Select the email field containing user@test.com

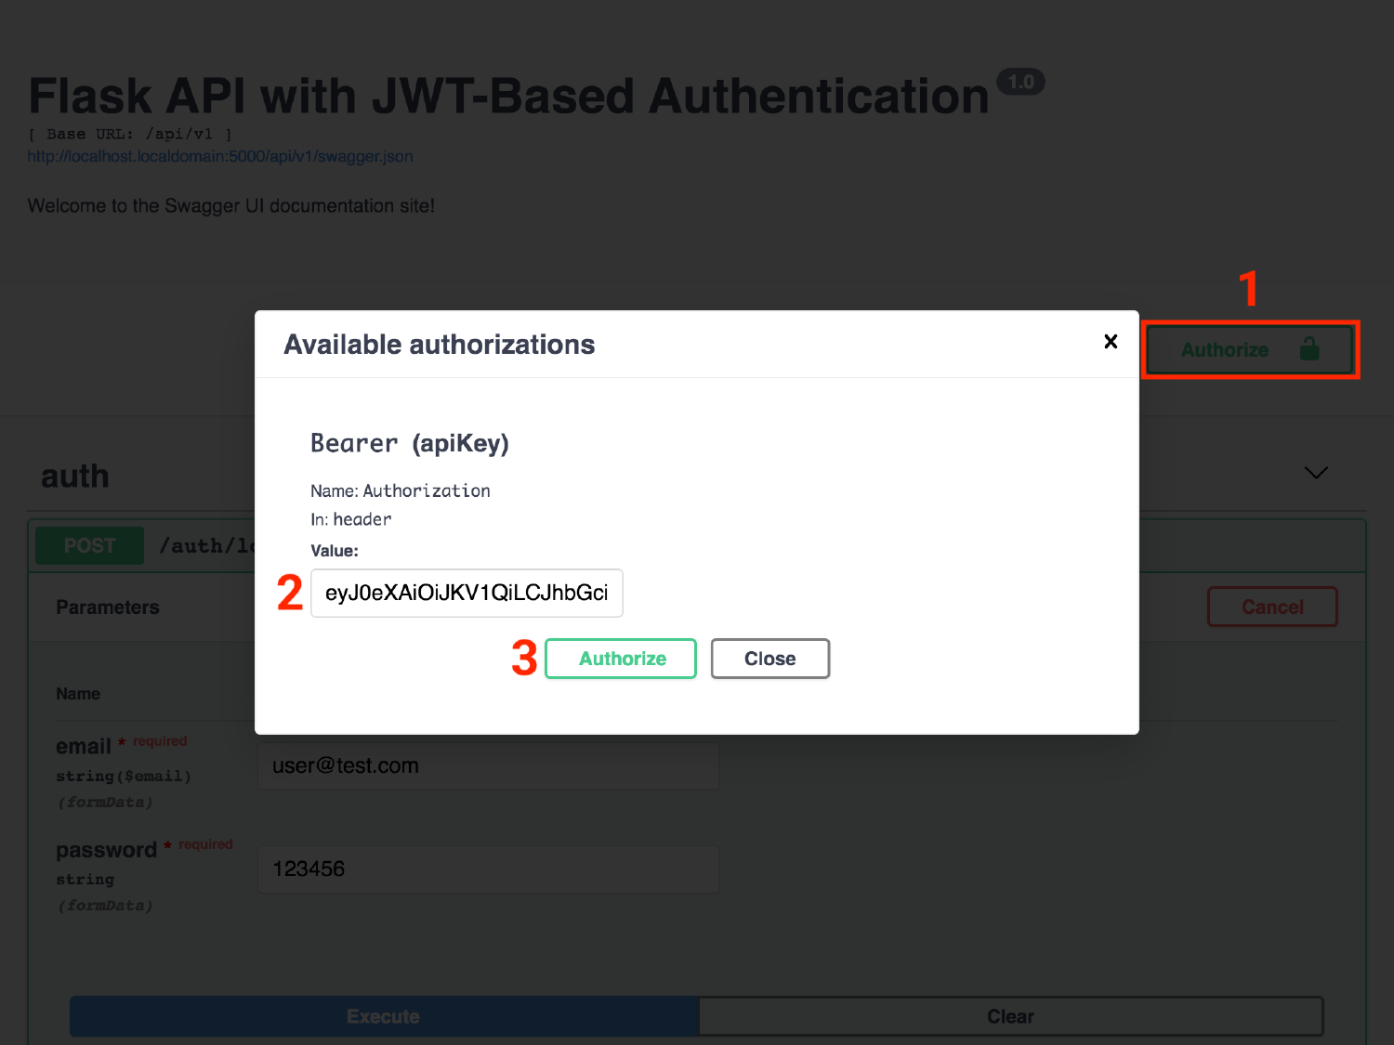[x=487, y=765]
